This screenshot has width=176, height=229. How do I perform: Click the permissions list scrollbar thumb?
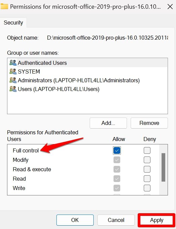pos(163,167)
